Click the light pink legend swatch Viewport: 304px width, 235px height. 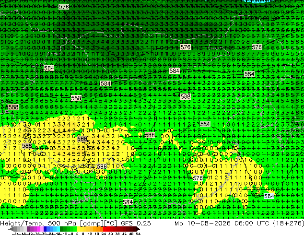(x=42, y=229)
